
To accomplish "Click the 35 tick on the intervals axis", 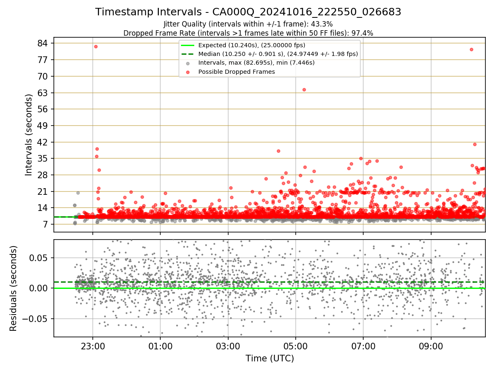I will click(43, 158).
